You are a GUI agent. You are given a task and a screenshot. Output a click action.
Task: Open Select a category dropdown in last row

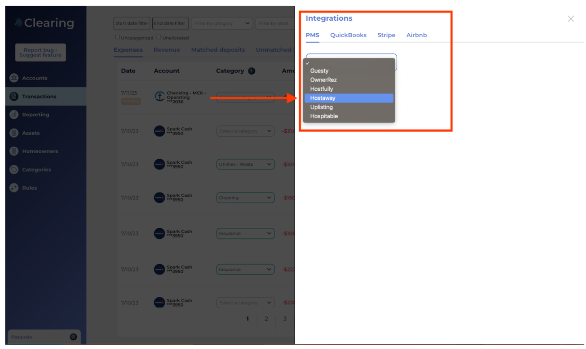(245, 302)
